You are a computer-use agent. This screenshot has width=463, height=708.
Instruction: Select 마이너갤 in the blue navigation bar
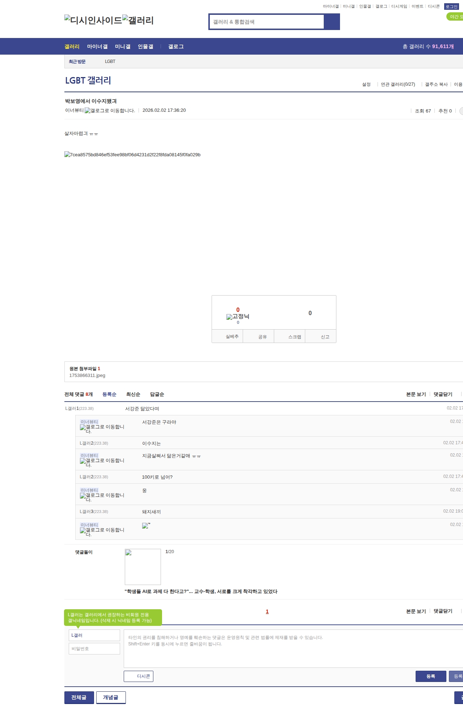(97, 47)
